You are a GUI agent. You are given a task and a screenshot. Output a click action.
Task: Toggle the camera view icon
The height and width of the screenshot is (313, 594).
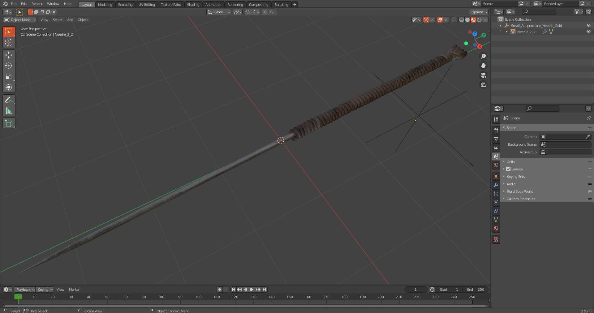coord(483,75)
